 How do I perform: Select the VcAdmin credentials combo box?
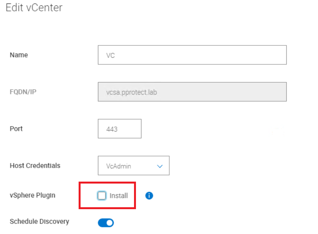(x=133, y=166)
